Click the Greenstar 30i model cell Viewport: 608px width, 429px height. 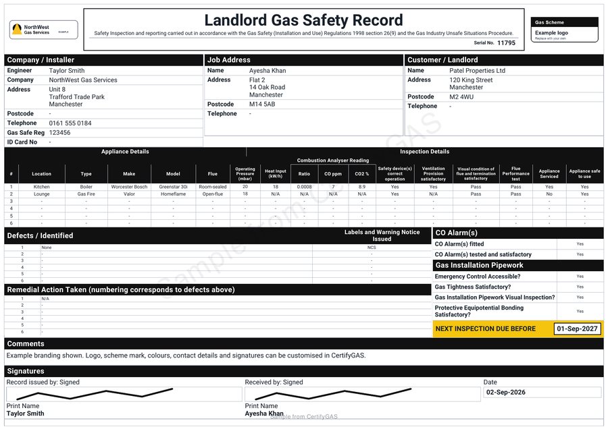pyautogui.click(x=174, y=187)
